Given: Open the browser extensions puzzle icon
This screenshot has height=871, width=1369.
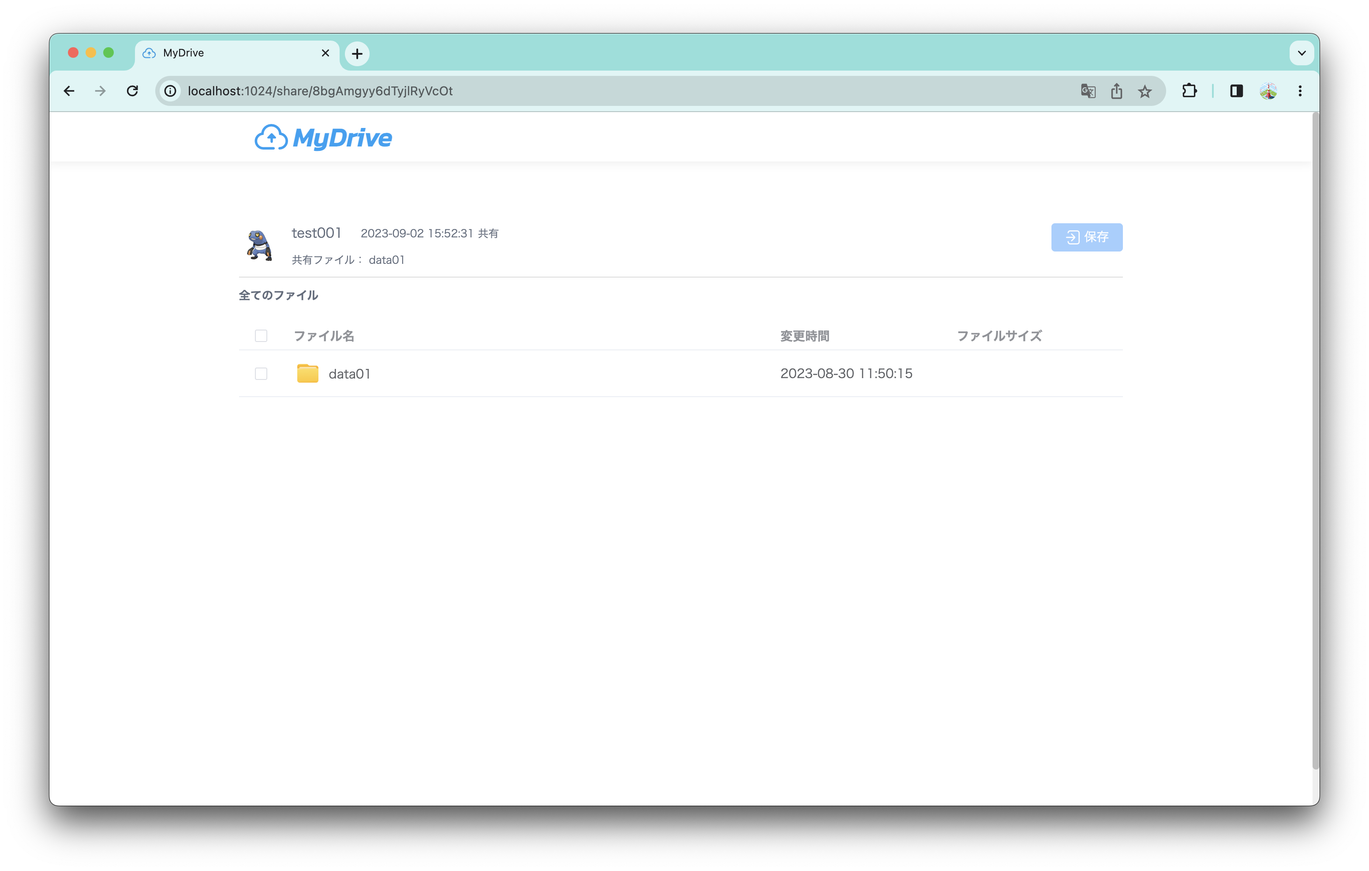Looking at the screenshot, I should (x=1189, y=91).
